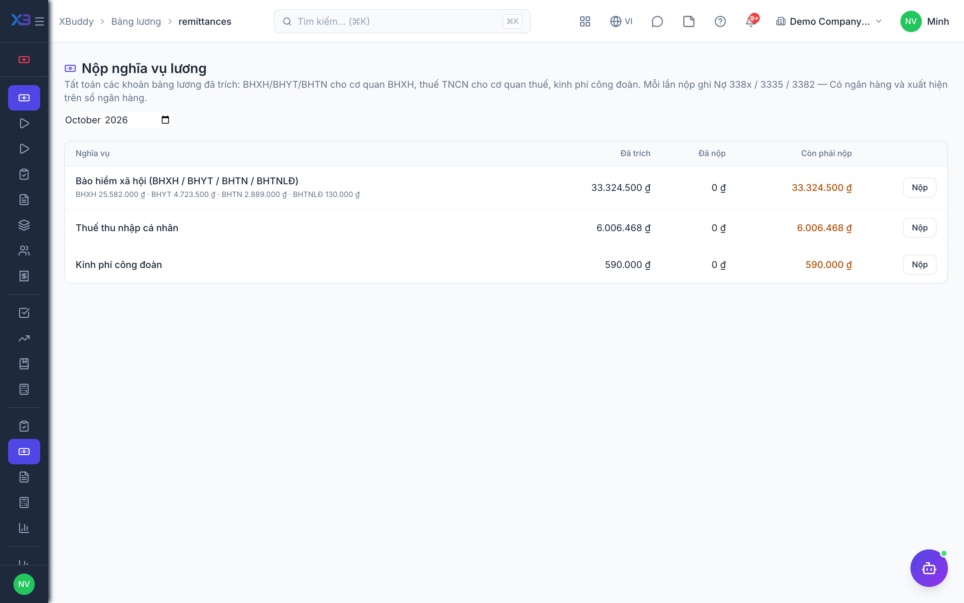Go to Bảng lương breadcrumb
Viewport: 964px width, 603px height.
coord(136,21)
